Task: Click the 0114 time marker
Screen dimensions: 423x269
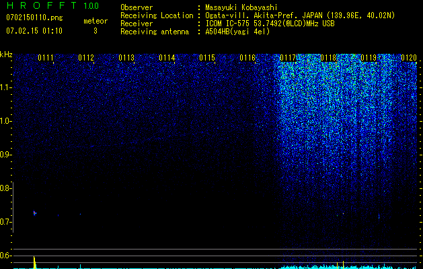Action: click(x=167, y=58)
